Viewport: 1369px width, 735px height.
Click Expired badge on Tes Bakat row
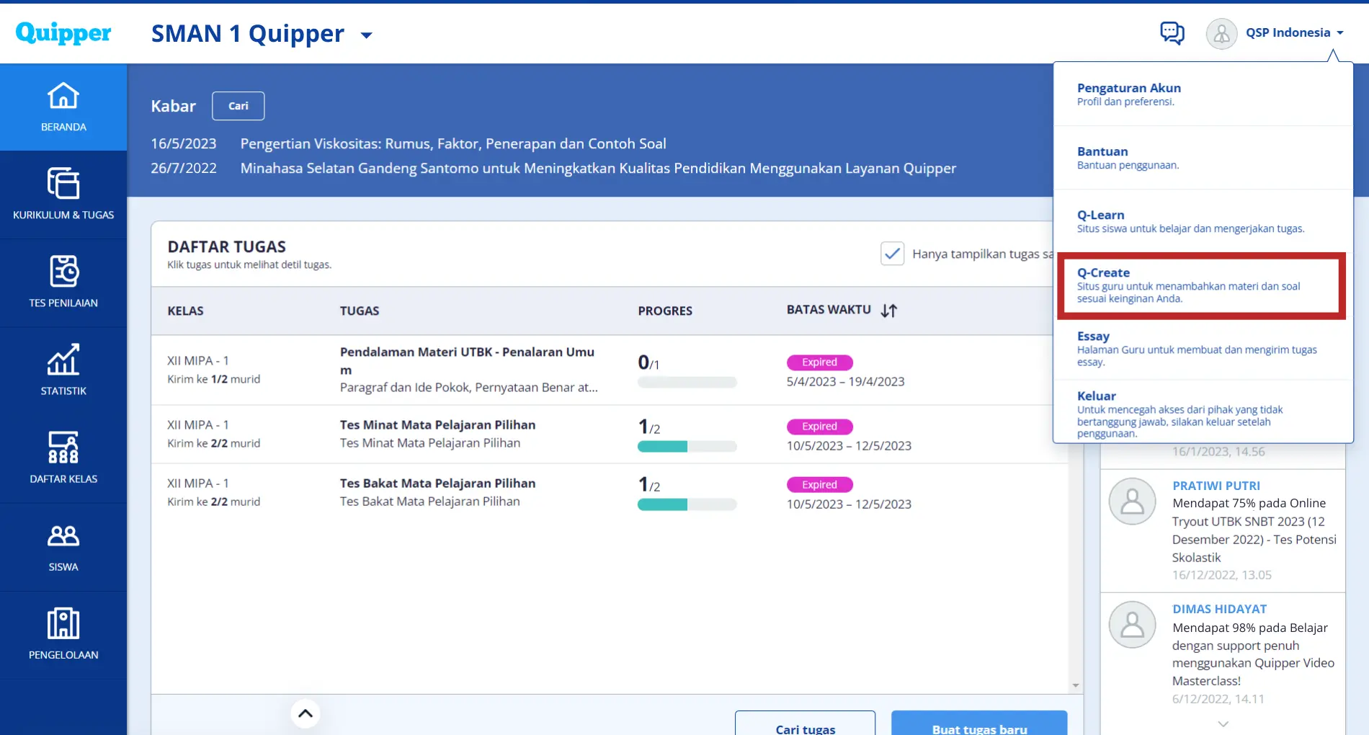(819, 485)
